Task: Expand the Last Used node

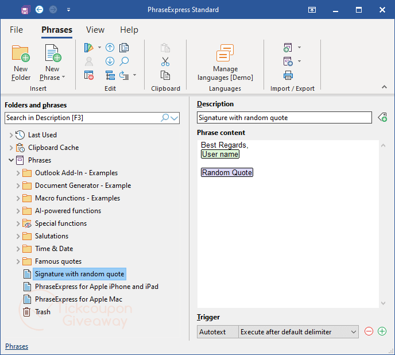Action: pos(11,135)
